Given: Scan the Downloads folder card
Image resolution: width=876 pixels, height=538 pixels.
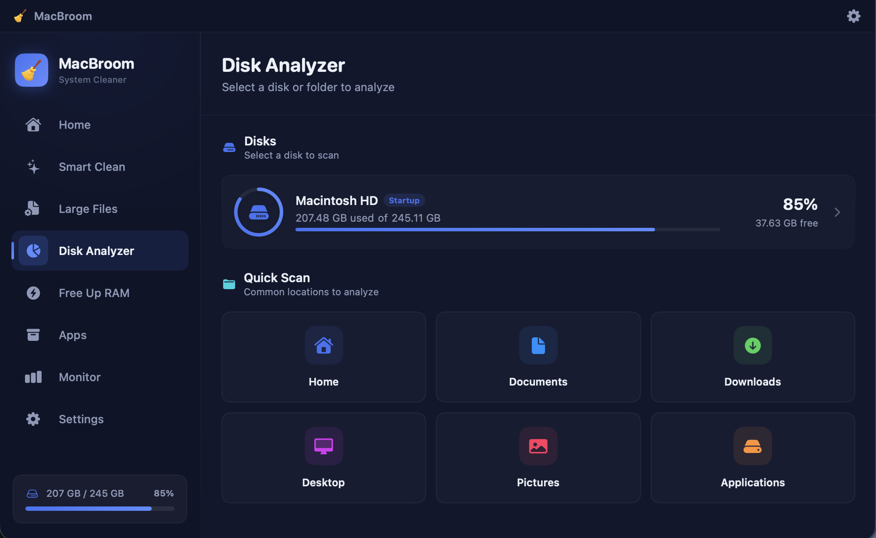Looking at the screenshot, I should [753, 357].
